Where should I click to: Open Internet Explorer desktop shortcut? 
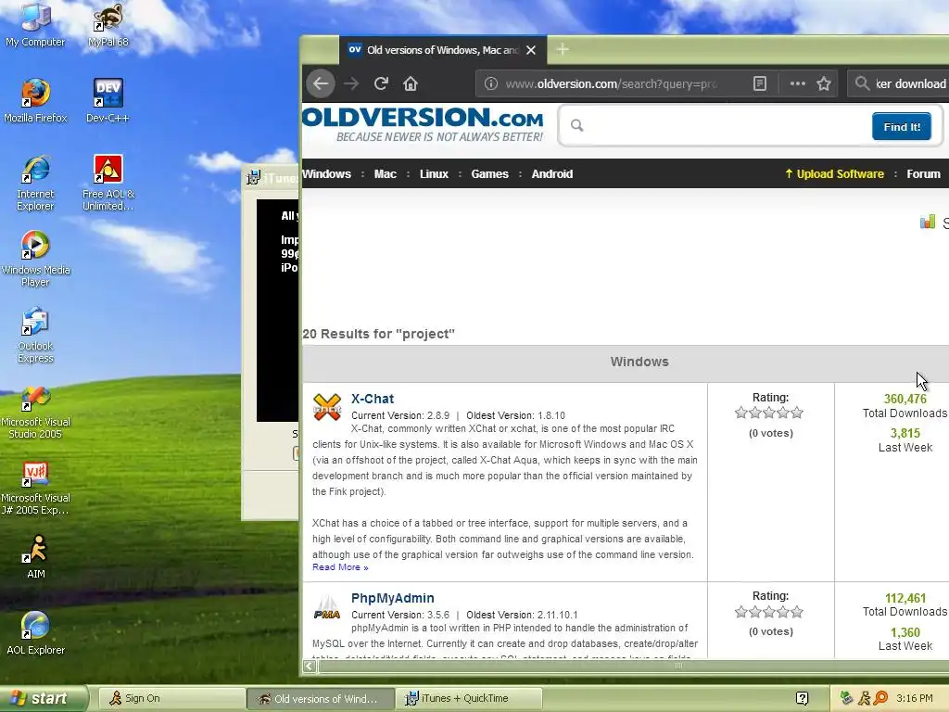click(x=35, y=183)
